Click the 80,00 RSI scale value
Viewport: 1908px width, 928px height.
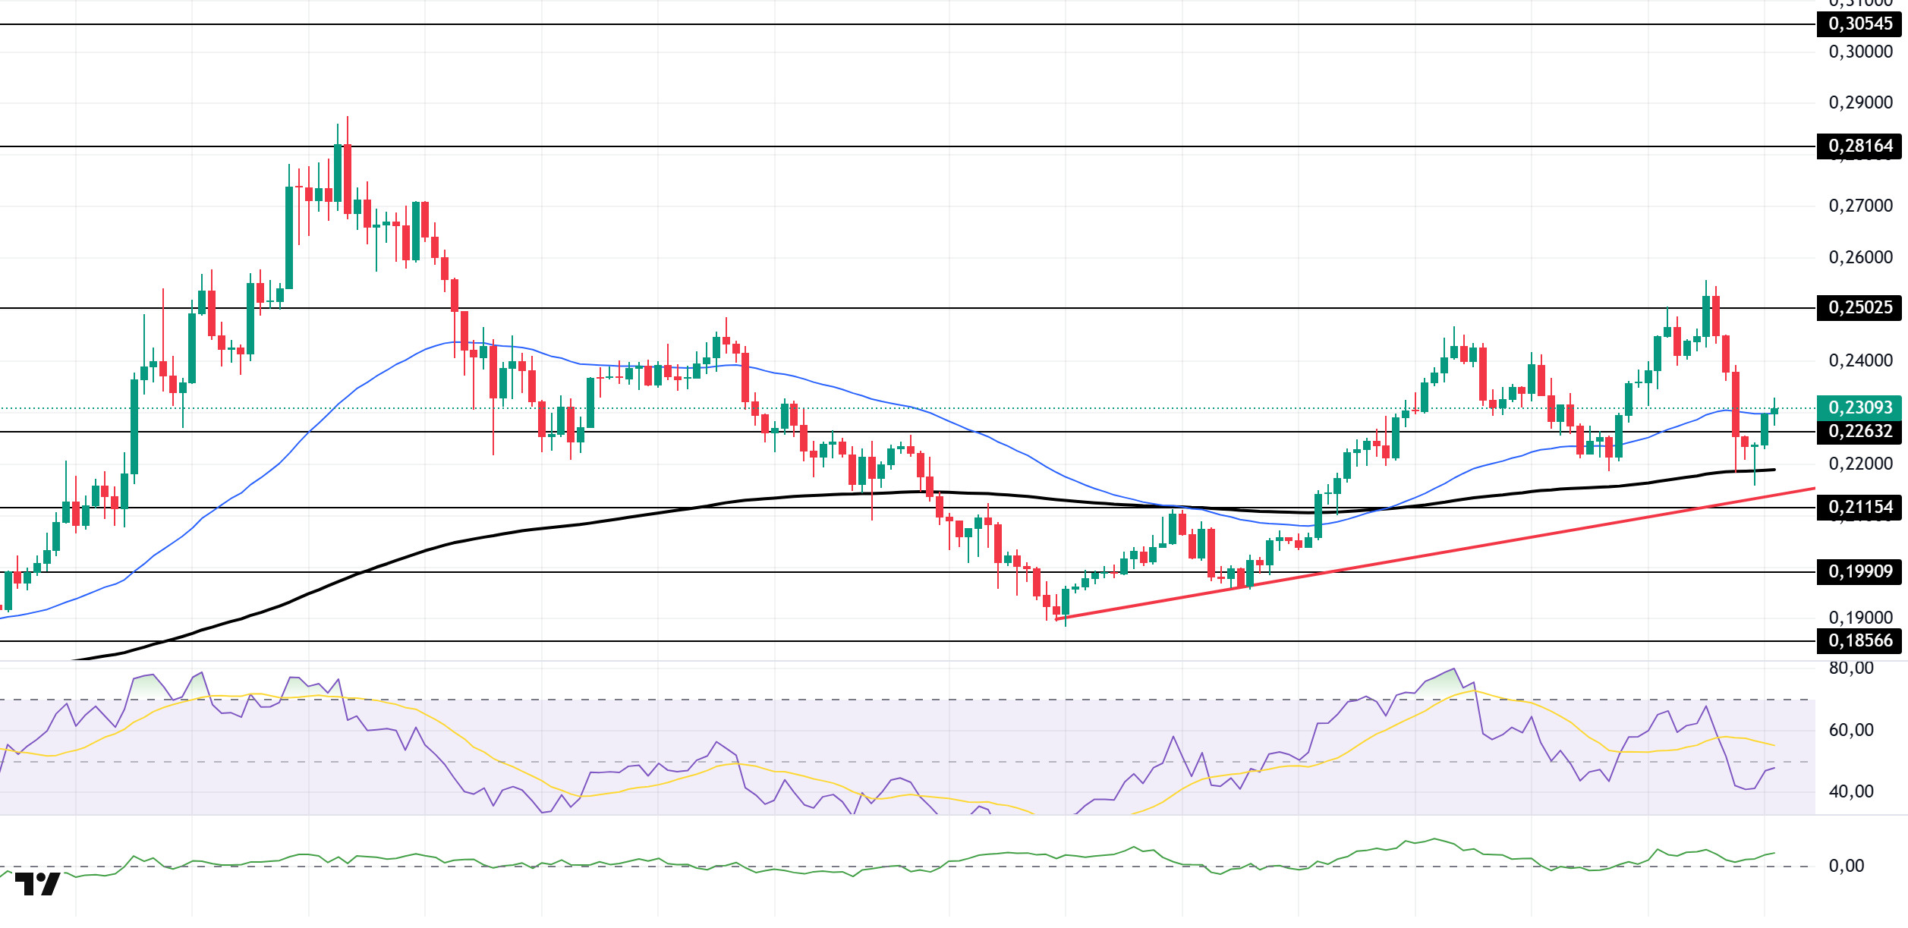1851,668
